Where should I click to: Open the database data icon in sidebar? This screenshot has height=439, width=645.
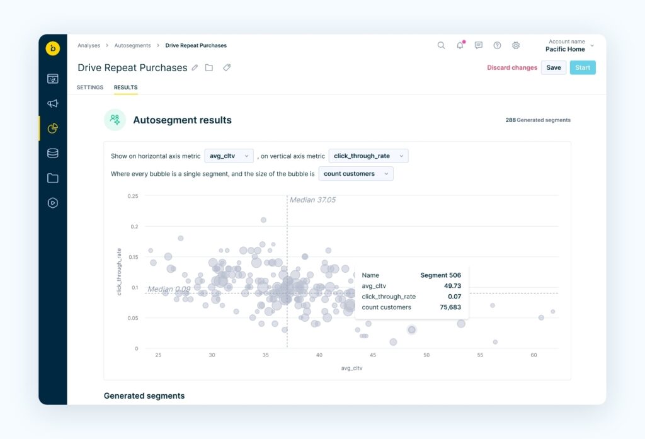(53, 152)
